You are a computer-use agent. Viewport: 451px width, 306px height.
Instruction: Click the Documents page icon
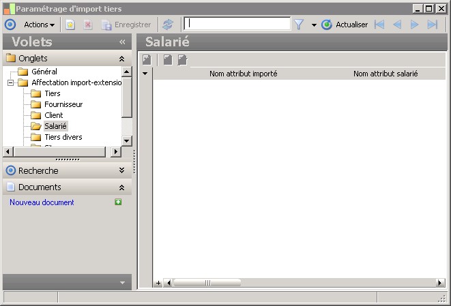(10, 187)
